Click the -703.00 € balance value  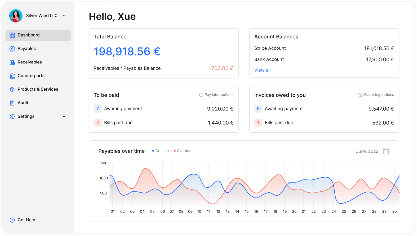click(x=221, y=68)
